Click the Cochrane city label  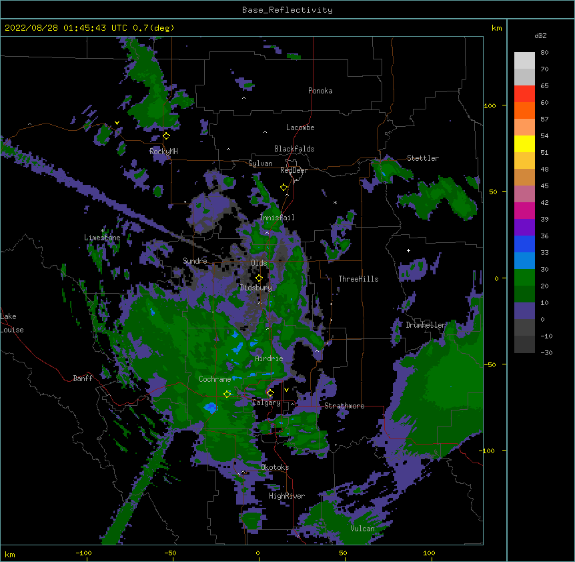(x=215, y=379)
